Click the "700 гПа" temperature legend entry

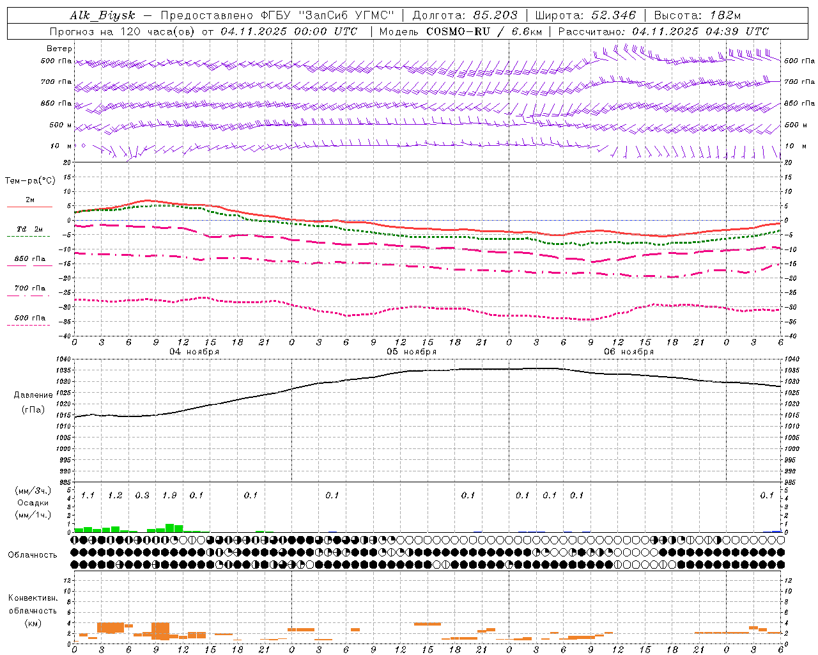click(29, 288)
